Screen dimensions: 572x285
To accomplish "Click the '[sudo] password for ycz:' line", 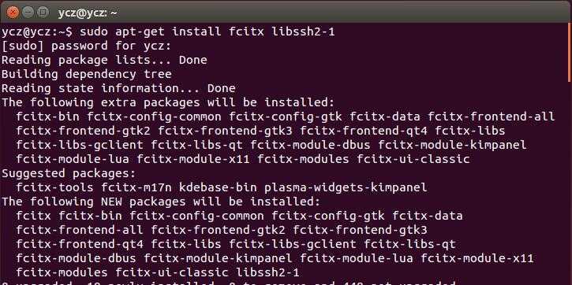I will pos(87,46).
